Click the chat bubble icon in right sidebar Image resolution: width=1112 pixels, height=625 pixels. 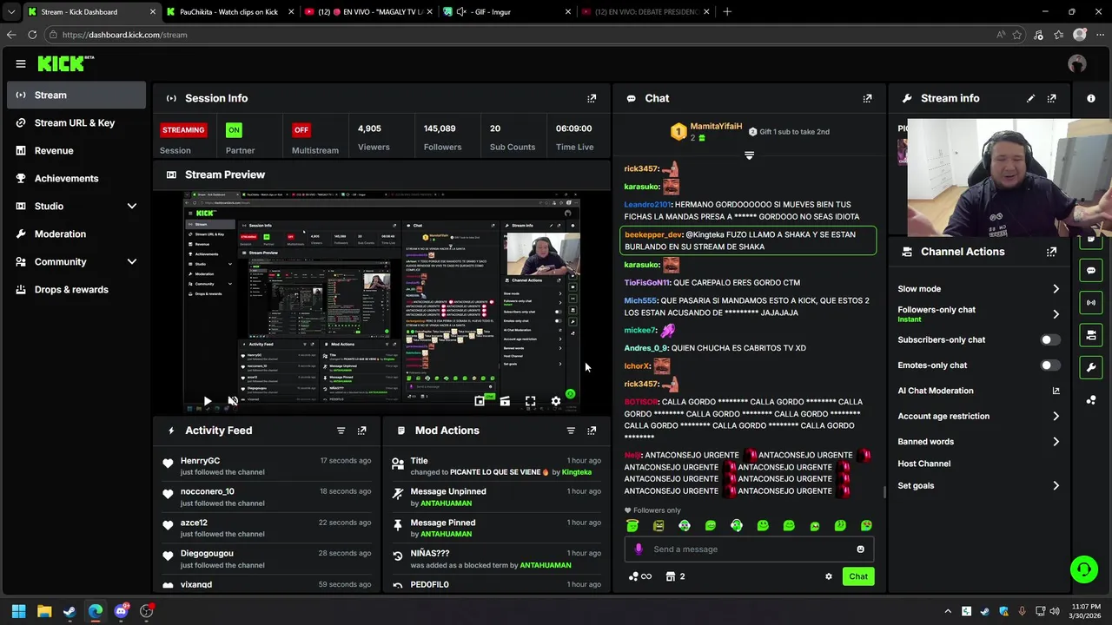(1091, 271)
